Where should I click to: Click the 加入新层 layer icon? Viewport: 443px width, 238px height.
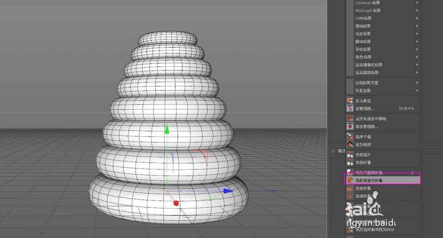[350, 100]
